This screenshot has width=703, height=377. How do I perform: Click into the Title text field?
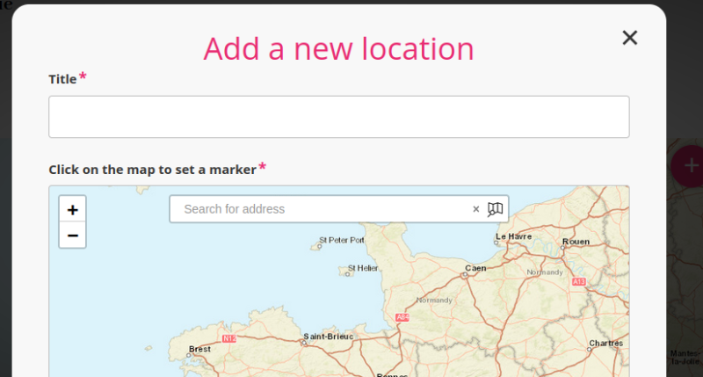click(x=338, y=117)
